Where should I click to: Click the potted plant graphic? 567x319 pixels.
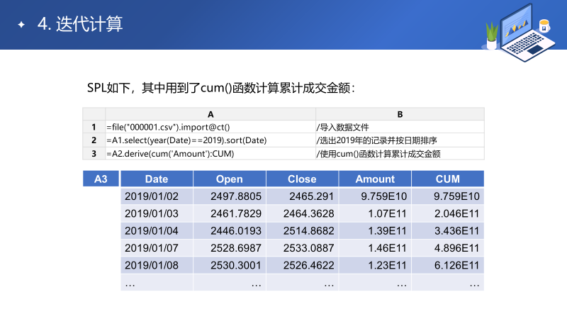(x=490, y=35)
